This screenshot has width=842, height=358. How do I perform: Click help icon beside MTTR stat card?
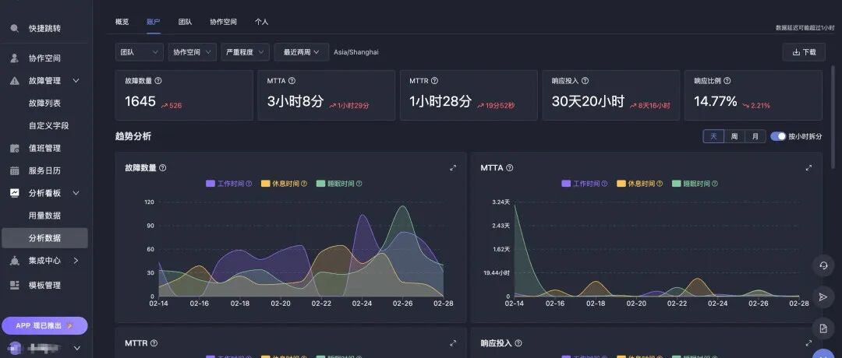[434, 81]
